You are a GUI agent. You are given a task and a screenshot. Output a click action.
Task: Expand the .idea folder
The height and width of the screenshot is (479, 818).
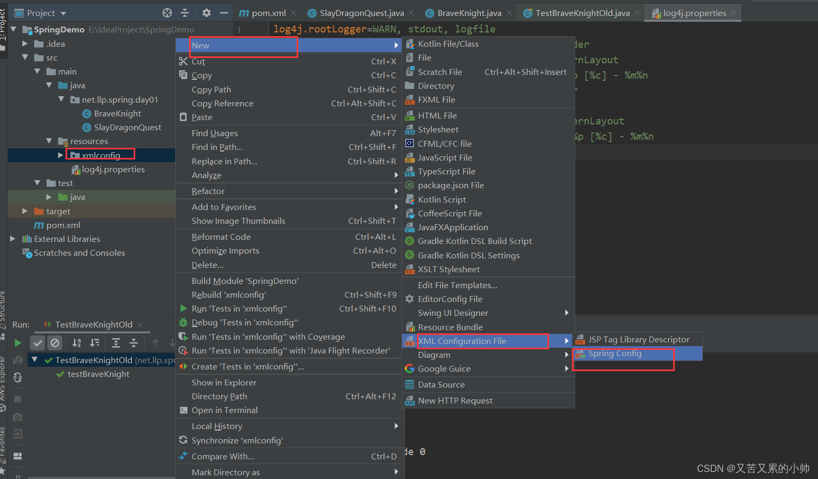[x=25, y=44]
